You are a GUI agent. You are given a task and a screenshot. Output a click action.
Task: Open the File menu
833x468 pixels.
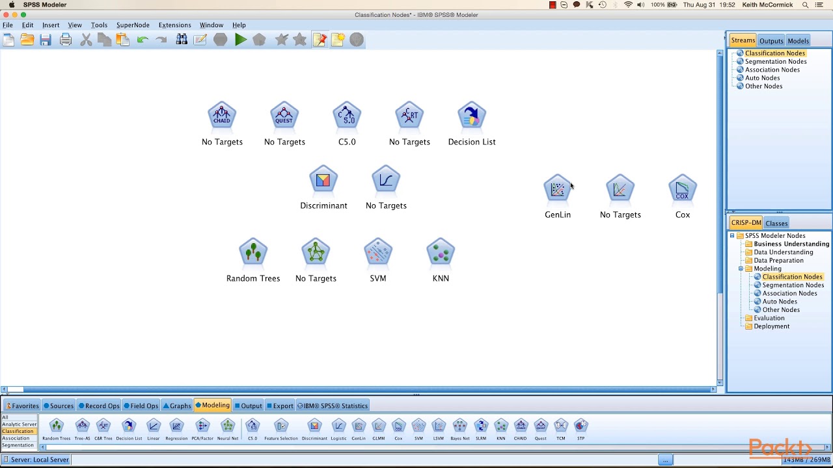click(x=8, y=25)
